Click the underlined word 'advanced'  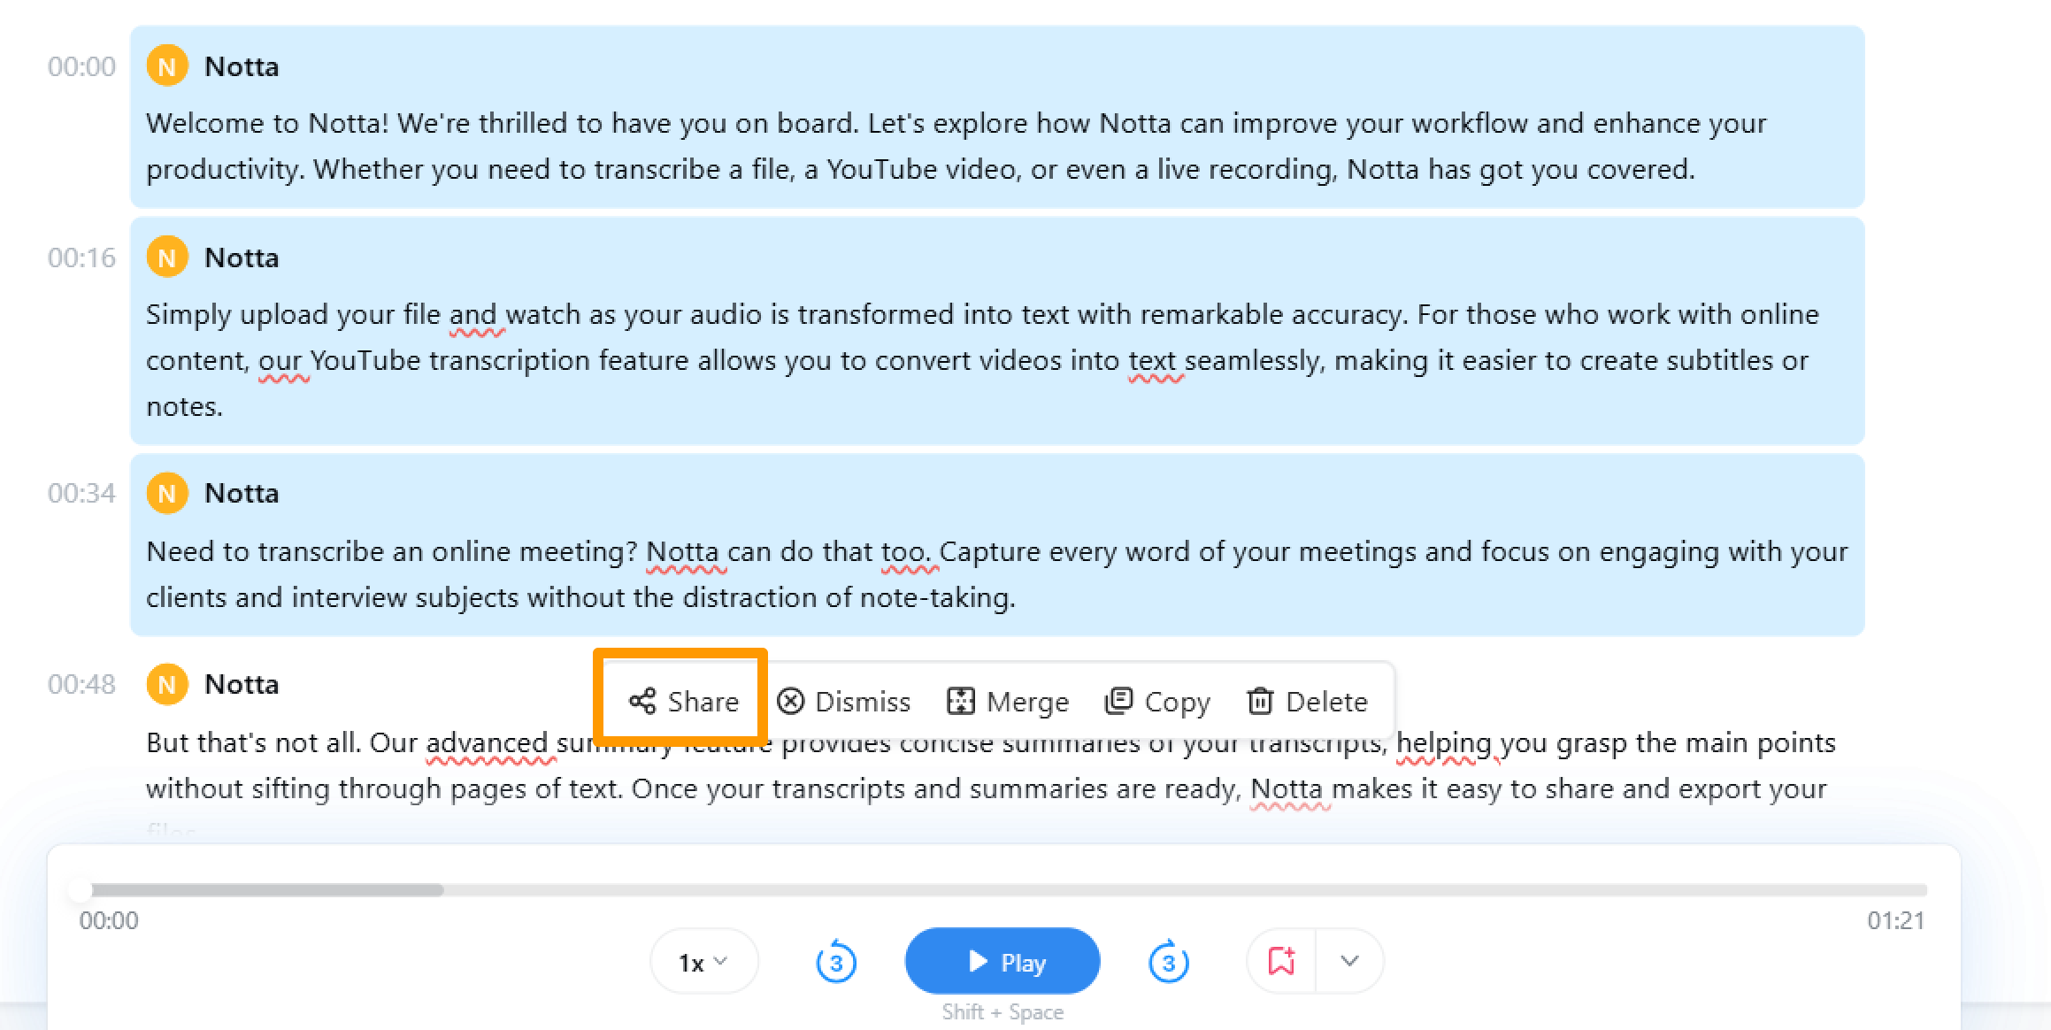[487, 742]
